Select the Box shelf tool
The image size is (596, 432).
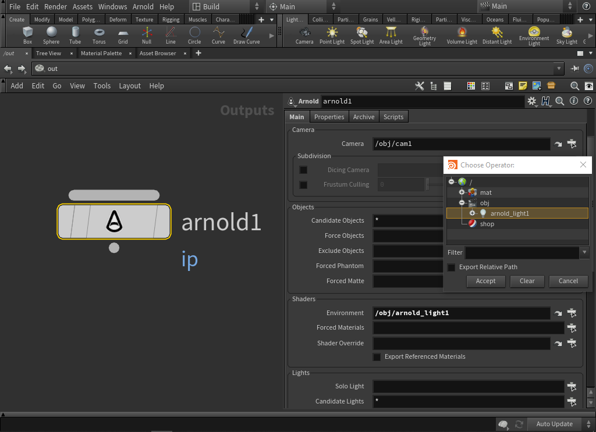click(27, 35)
